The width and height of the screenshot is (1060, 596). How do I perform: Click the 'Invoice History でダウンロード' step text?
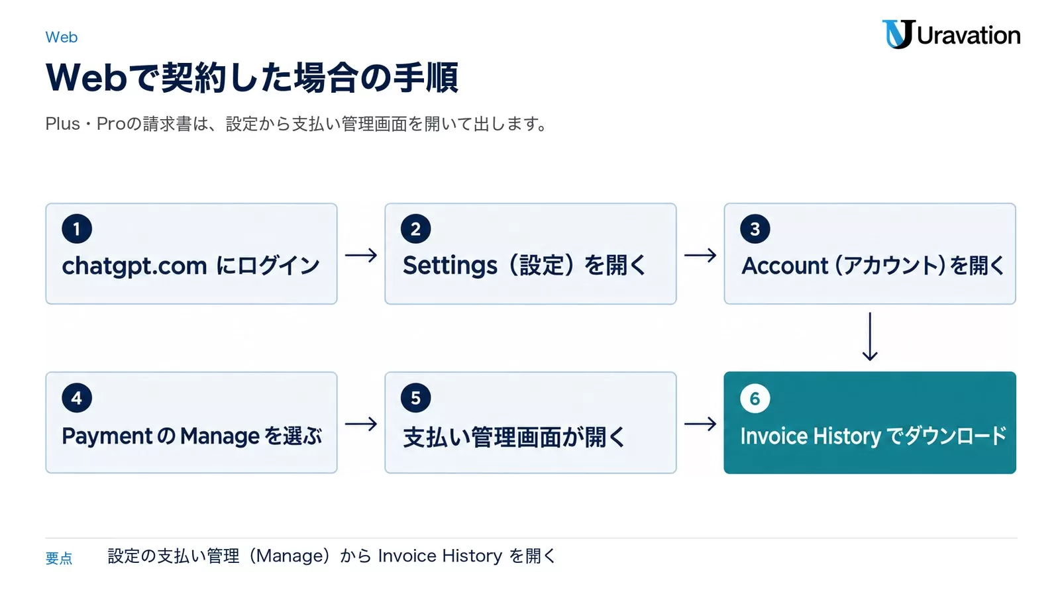873,436
